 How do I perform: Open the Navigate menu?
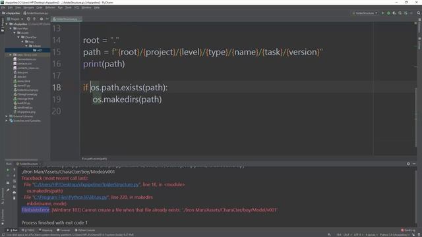pos(28,7)
